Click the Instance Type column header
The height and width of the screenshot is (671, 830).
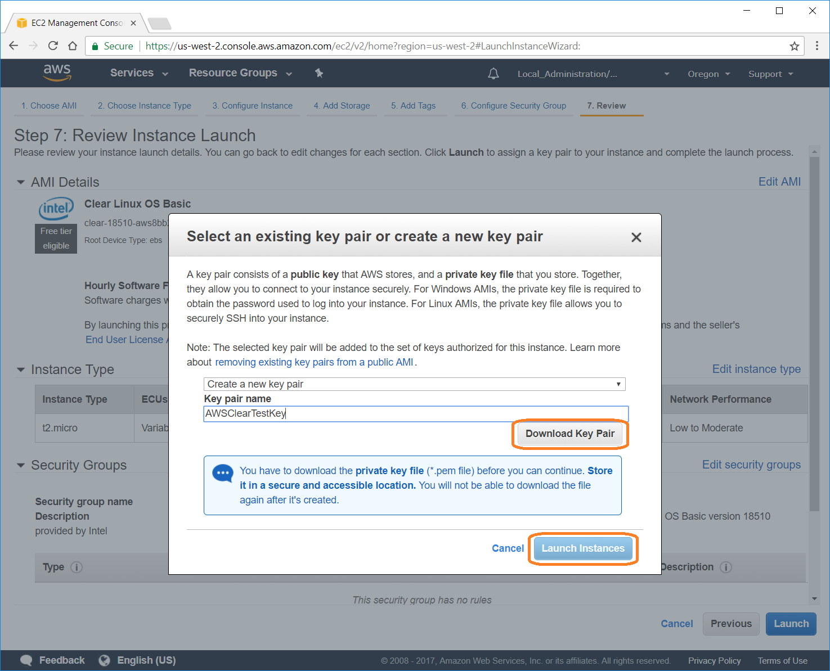point(84,399)
